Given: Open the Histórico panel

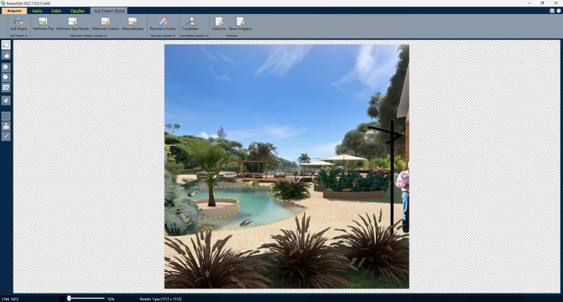Looking at the screenshot, I should tap(219, 24).
